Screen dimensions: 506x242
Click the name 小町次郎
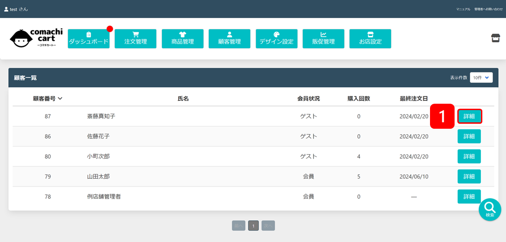click(x=98, y=156)
